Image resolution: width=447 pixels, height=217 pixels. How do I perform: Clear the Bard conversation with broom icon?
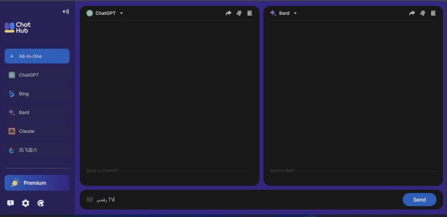click(423, 13)
